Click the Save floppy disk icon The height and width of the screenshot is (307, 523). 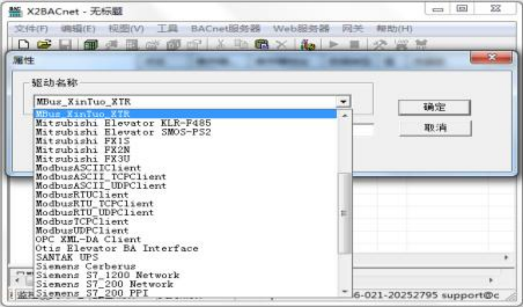click(x=65, y=45)
